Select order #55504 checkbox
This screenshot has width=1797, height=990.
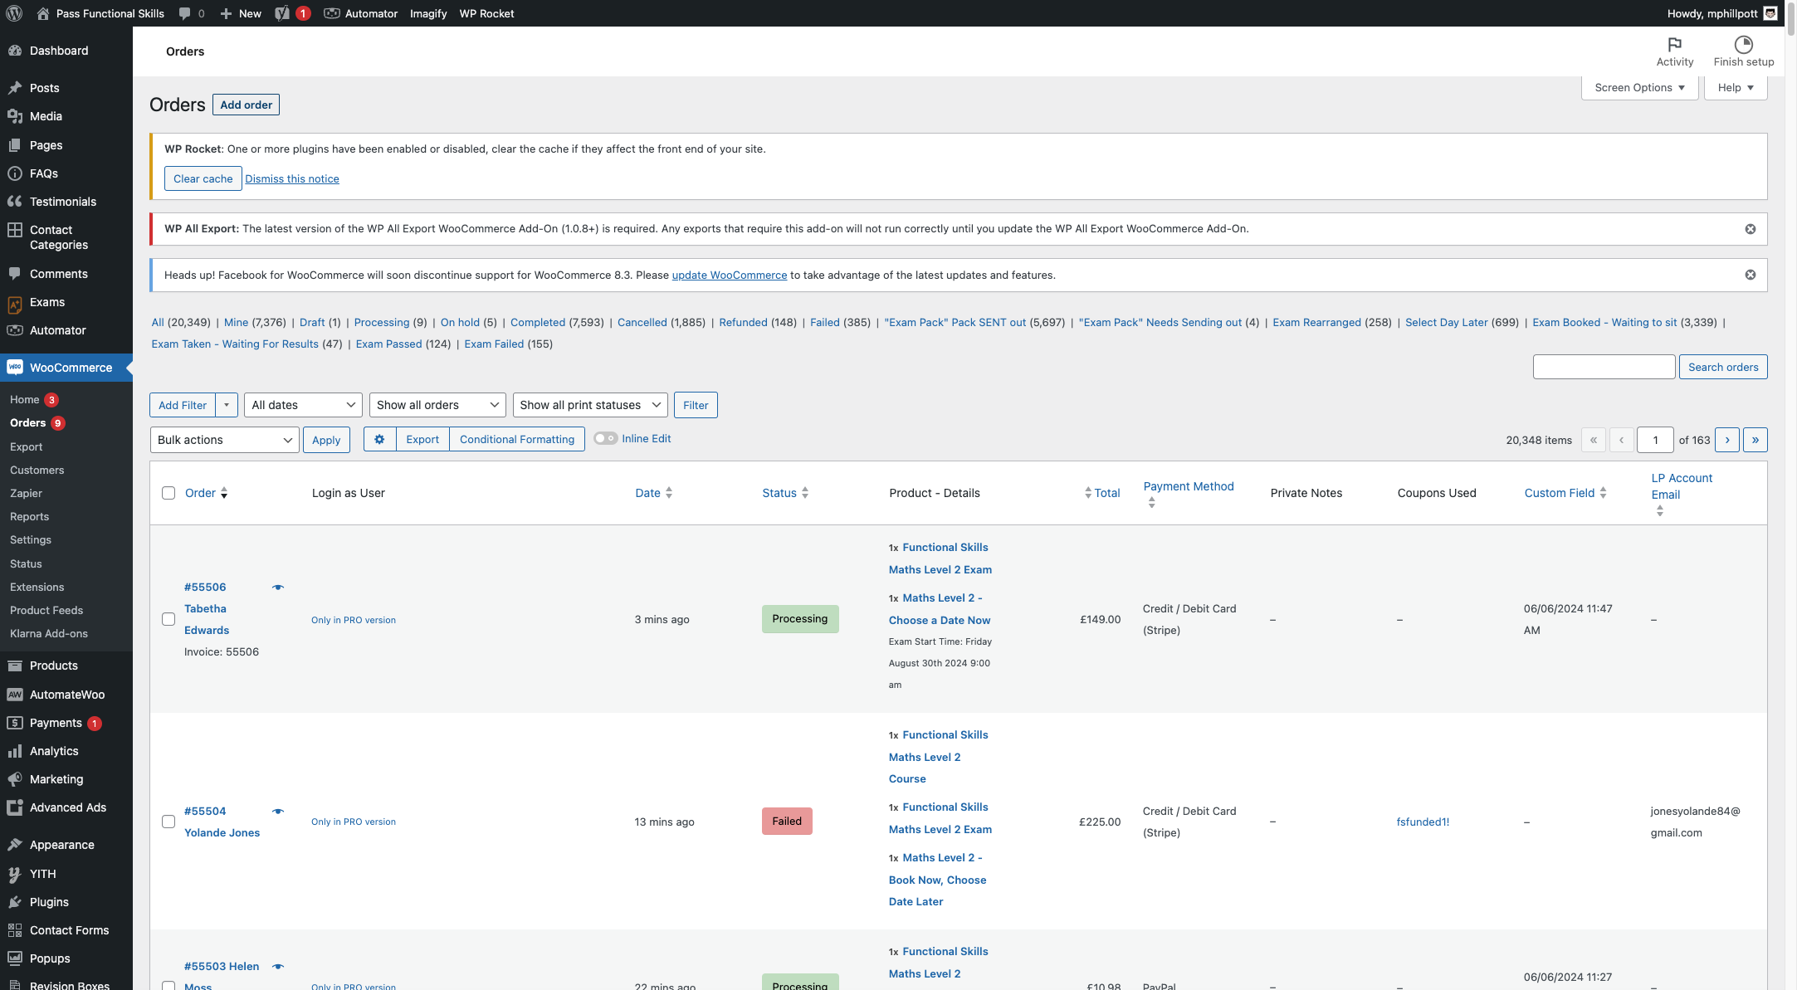pos(168,822)
